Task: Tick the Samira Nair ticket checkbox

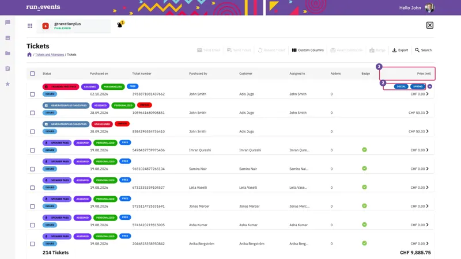Action: pyautogui.click(x=32, y=169)
